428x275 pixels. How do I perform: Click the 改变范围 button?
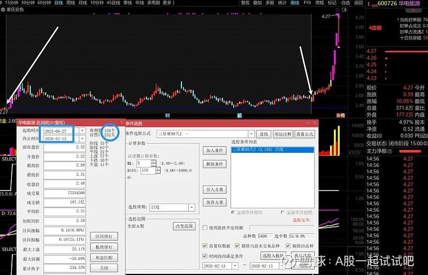(x=184, y=226)
